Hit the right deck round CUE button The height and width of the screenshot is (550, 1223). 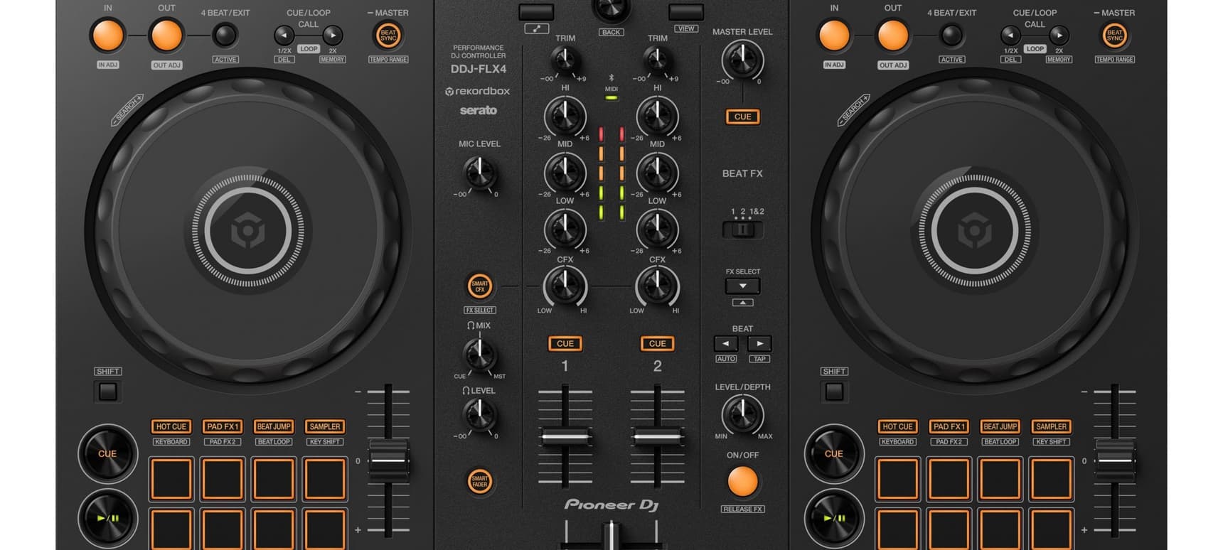pos(834,453)
